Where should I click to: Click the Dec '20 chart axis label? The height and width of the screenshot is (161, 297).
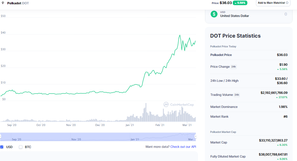[100, 125]
